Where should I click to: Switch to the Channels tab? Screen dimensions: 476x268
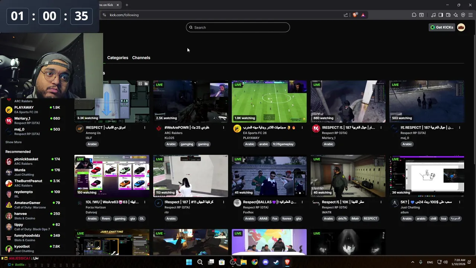(x=141, y=58)
